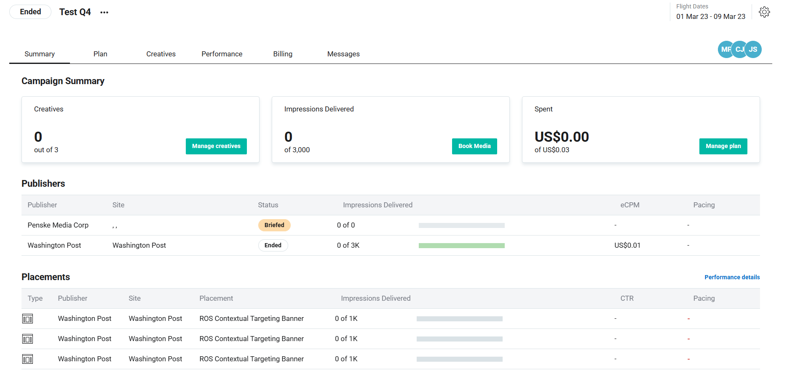Click the second placement's banner type icon

pyautogui.click(x=27, y=339)
